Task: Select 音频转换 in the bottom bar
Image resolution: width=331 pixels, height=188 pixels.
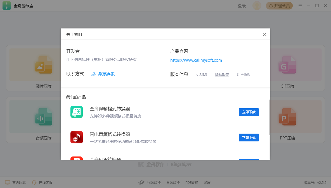Action: click(173, 183)
